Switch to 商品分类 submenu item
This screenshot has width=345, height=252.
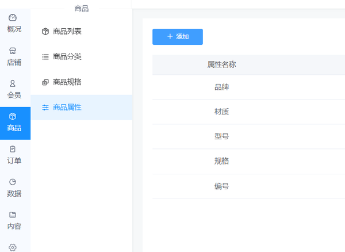coord(67,57)
